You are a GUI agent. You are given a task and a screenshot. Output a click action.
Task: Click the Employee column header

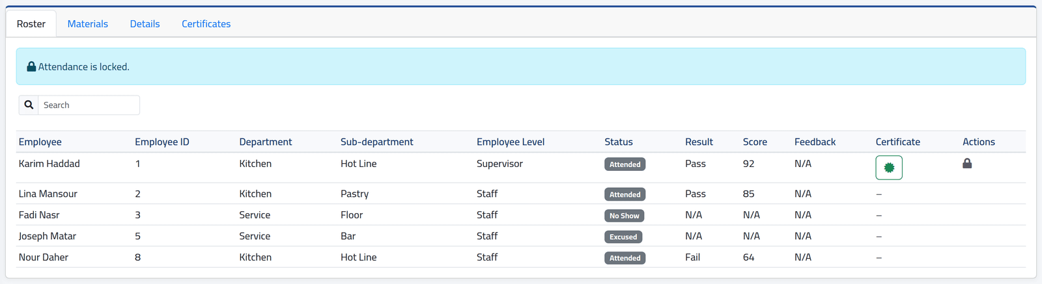click(40, 142)
